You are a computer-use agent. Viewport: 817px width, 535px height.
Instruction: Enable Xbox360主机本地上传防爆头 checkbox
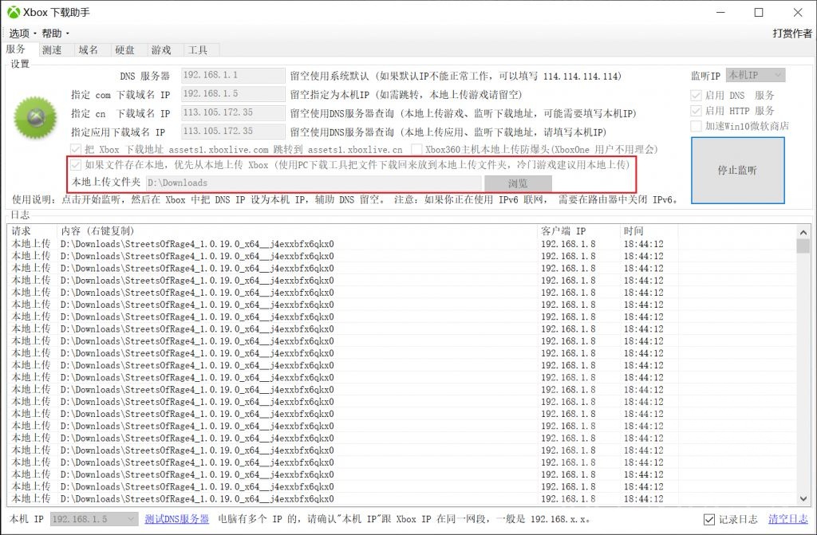(x=416, y=148)
